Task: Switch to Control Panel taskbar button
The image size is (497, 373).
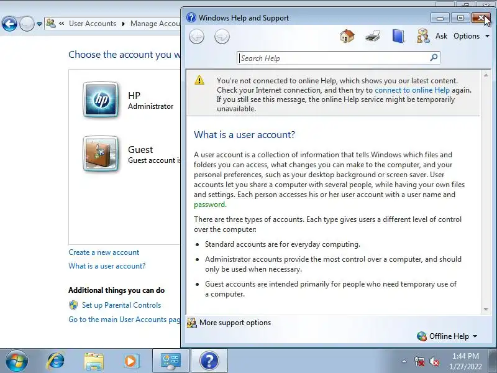Action: coord(171,361)
